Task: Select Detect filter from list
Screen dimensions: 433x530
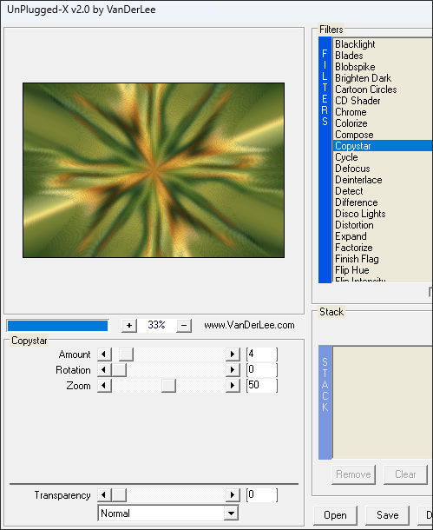Action: point(383,191)
